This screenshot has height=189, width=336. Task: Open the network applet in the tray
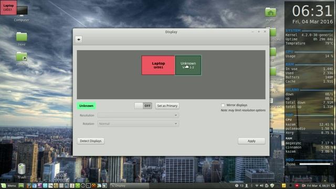click(x=257, y=185)
